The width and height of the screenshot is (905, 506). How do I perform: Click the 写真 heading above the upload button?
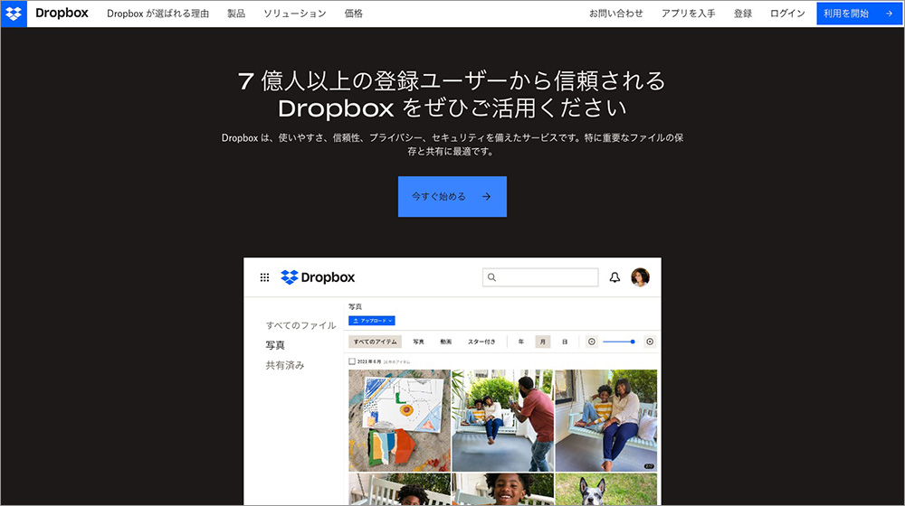coord(355,306)
